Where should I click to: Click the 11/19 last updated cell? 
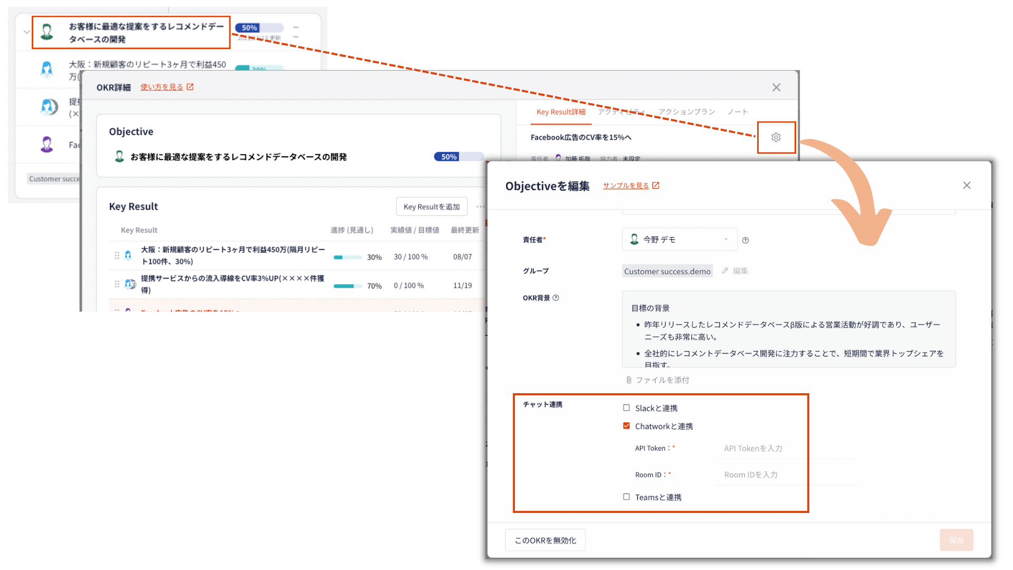pos(462,286)
